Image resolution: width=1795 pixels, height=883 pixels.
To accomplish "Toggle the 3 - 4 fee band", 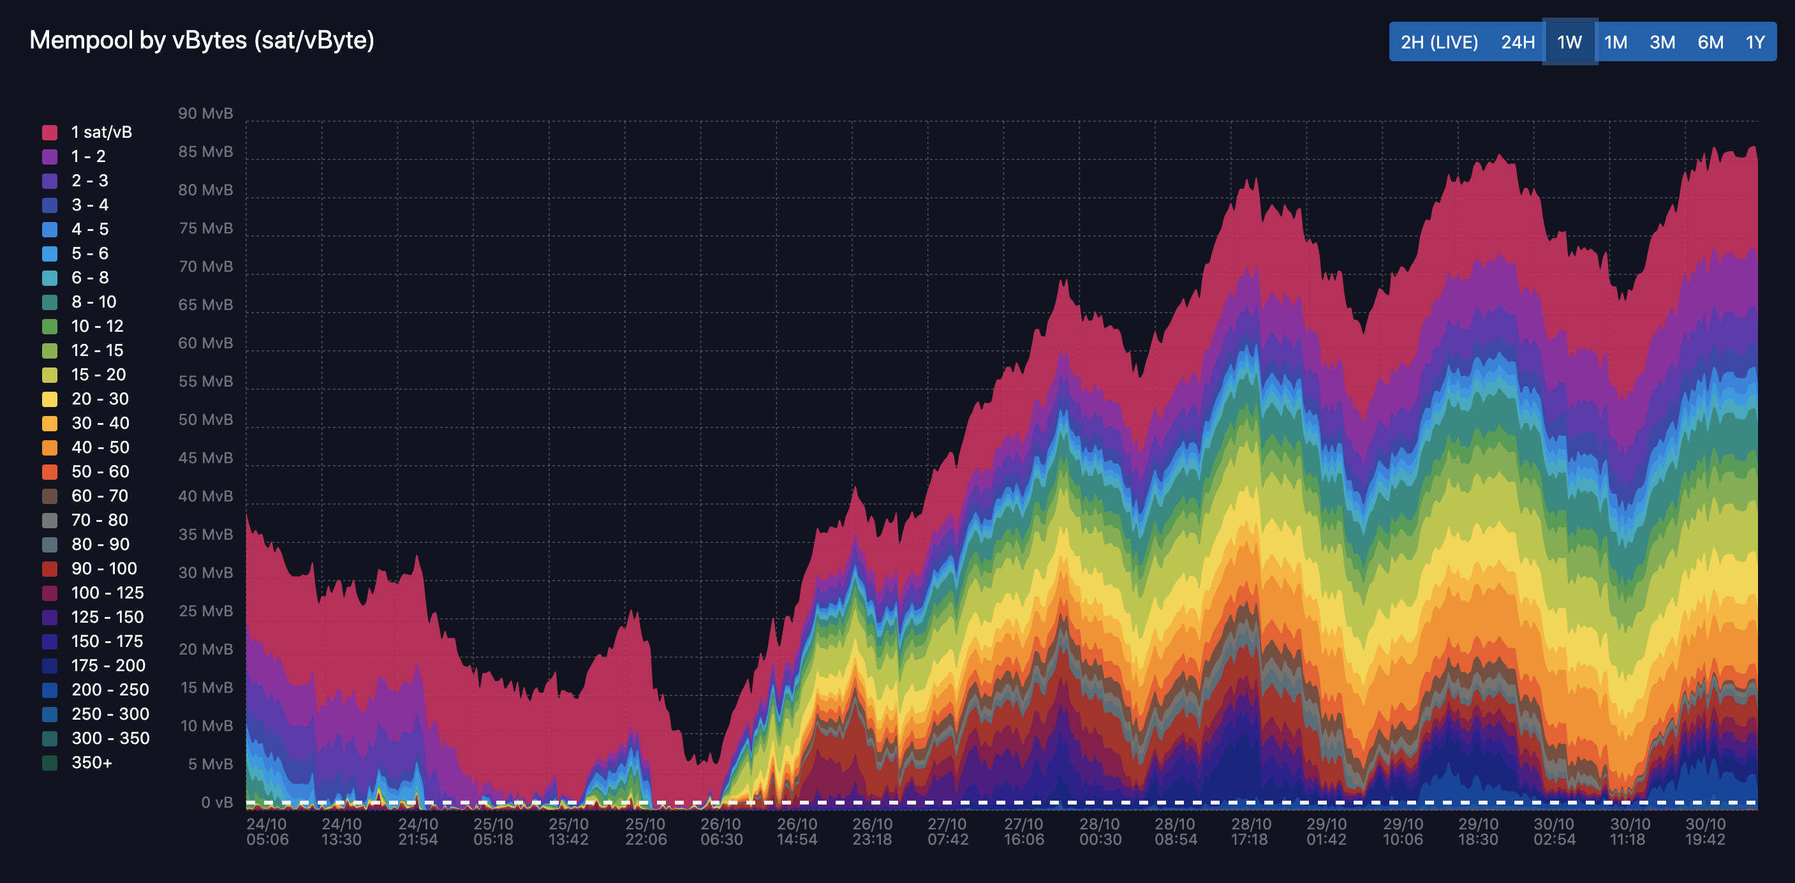I will point(75,205).
